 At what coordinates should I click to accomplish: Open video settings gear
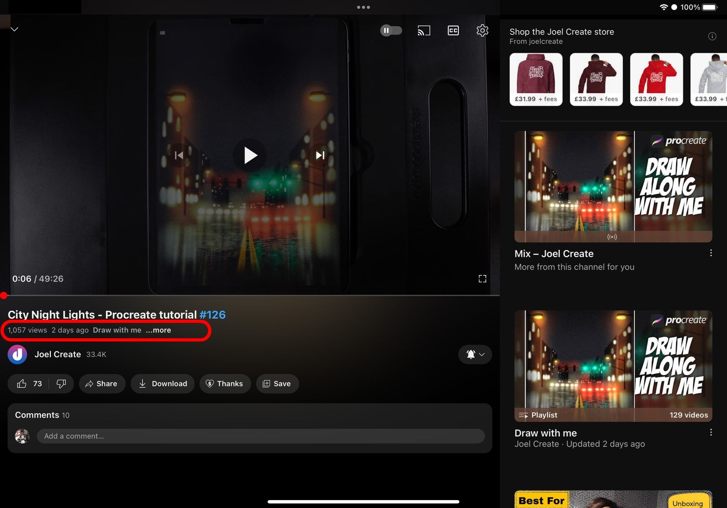point(482,30)
